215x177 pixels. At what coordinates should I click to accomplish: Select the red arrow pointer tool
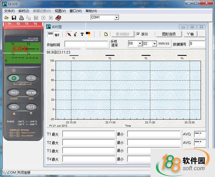click(x=69, y=34)
